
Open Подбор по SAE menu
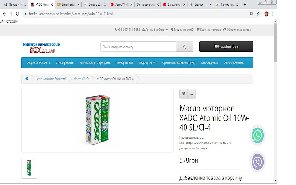tap(124, 63)
